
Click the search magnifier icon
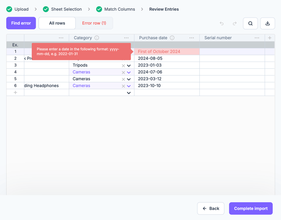[x=250, y=23]
